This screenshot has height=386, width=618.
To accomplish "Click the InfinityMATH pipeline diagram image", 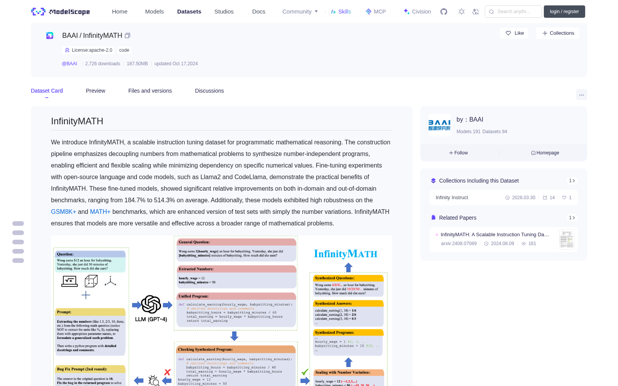I will (222, 311).
